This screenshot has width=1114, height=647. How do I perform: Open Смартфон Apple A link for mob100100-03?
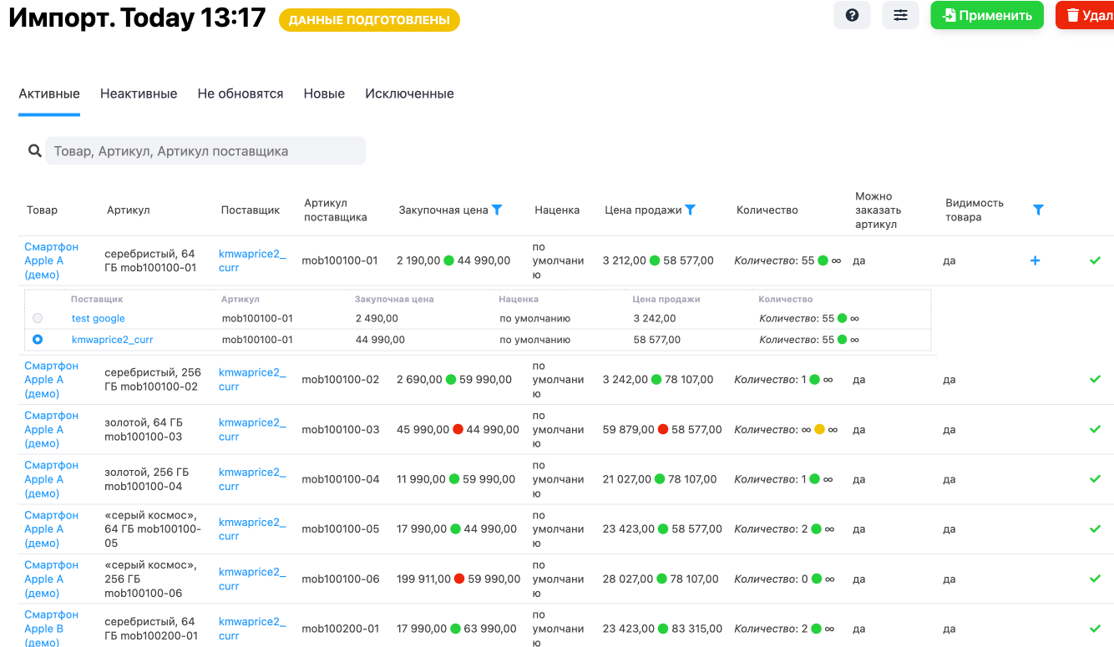click(51, 429)
